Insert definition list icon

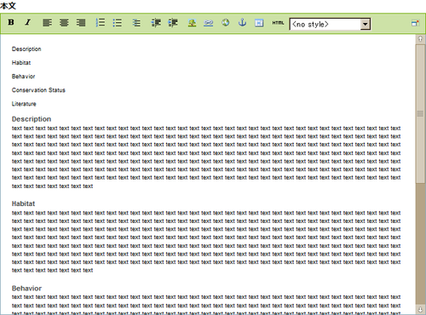point(136,23)
